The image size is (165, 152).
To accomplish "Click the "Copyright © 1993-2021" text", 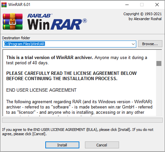I will 143,14.
